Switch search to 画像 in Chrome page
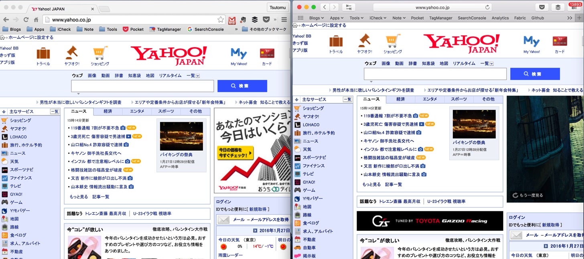Viewport: 584px width, 259px height. [x=92, y=76]
